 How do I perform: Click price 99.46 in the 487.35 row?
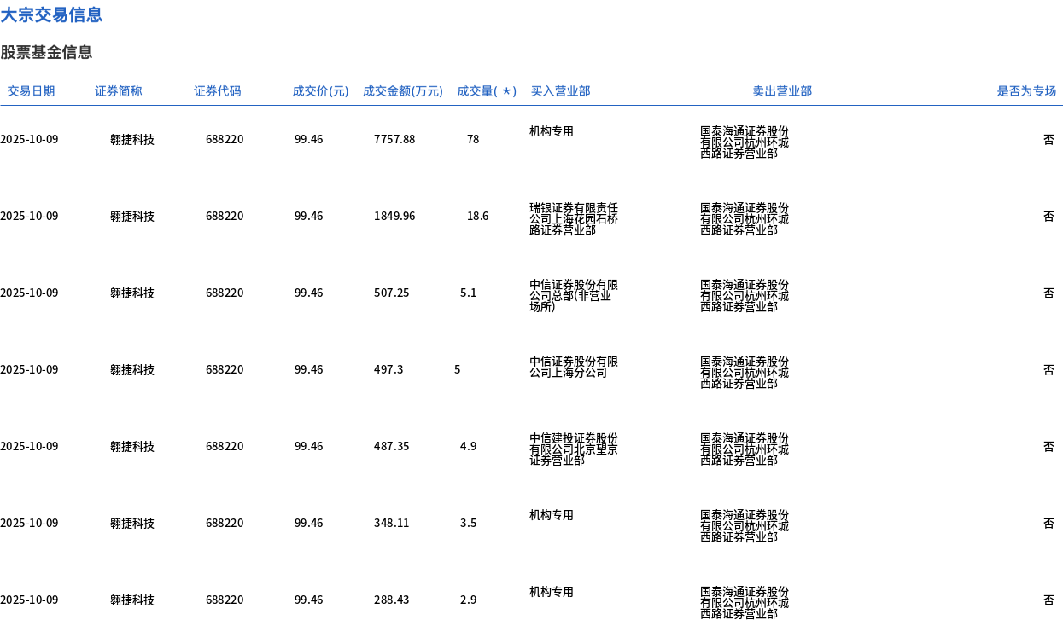coord(309,446)
